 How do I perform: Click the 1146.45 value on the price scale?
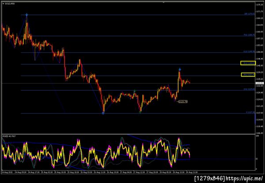(260, 59)
